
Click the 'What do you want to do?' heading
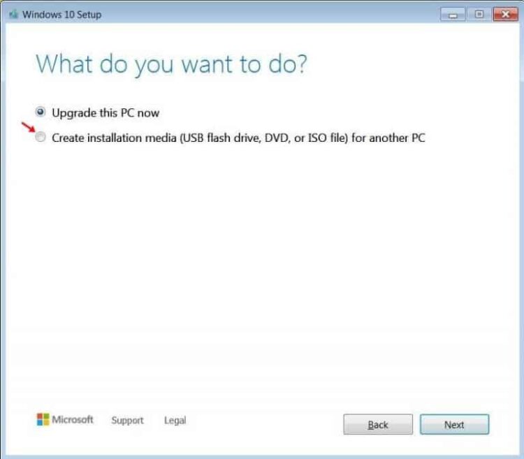[x=171, y=64]
